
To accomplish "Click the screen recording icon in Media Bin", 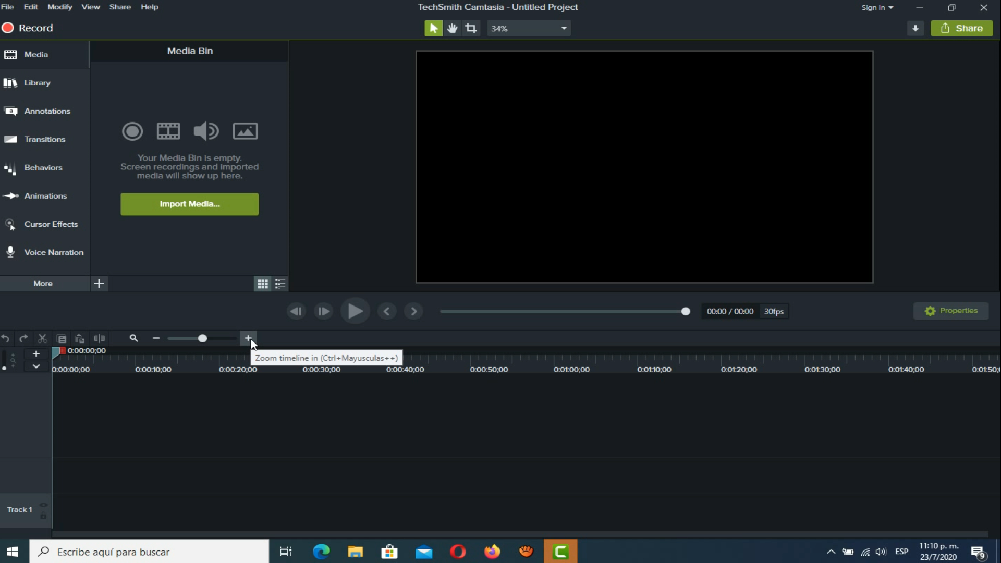I will tap(132, 131).
